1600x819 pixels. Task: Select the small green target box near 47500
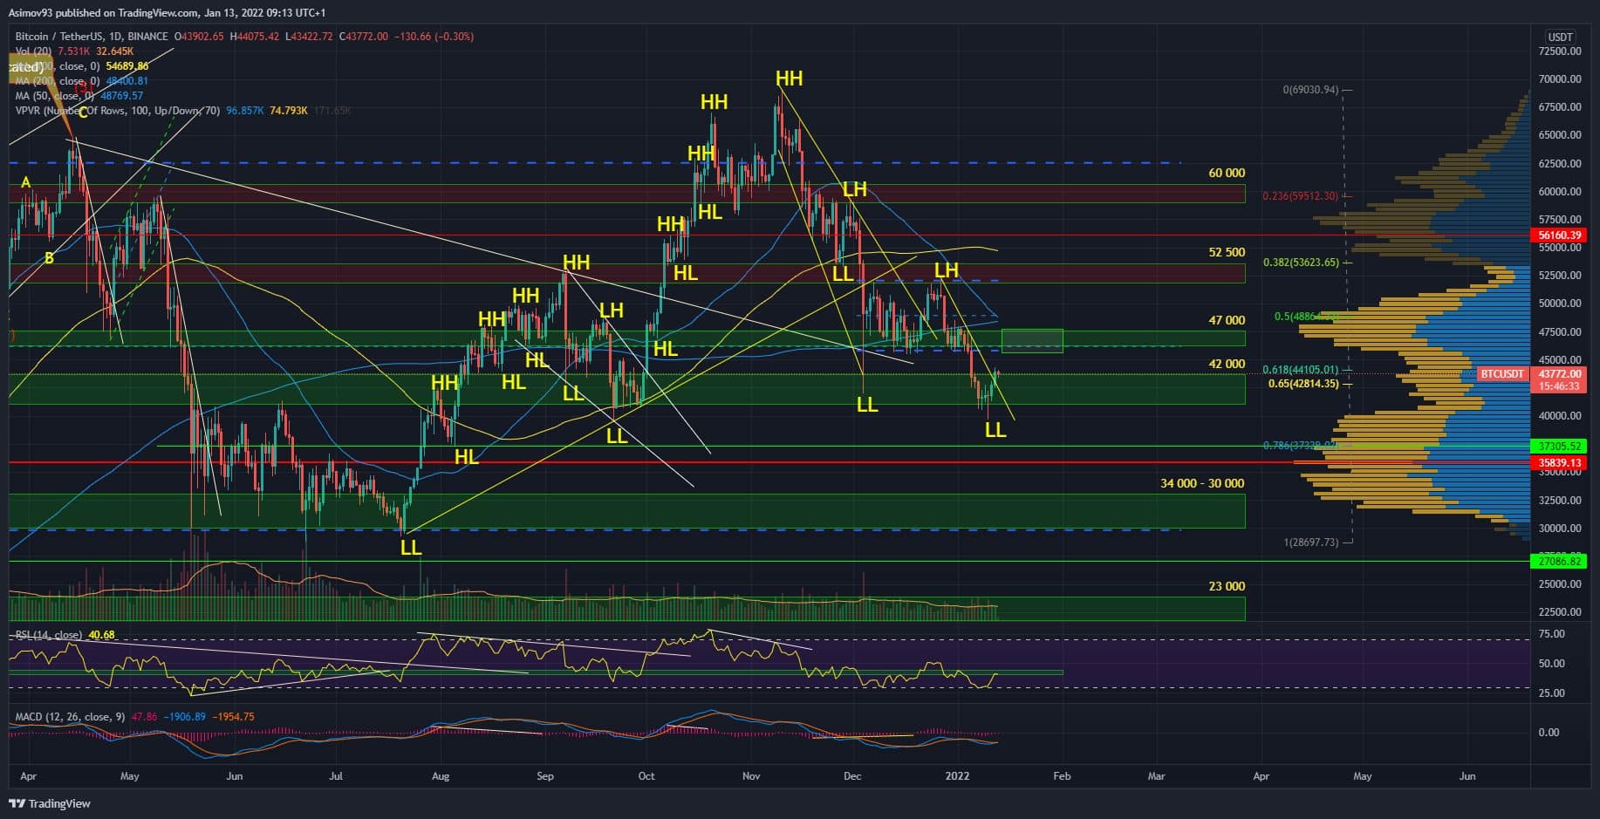(x=1032, y=341)
